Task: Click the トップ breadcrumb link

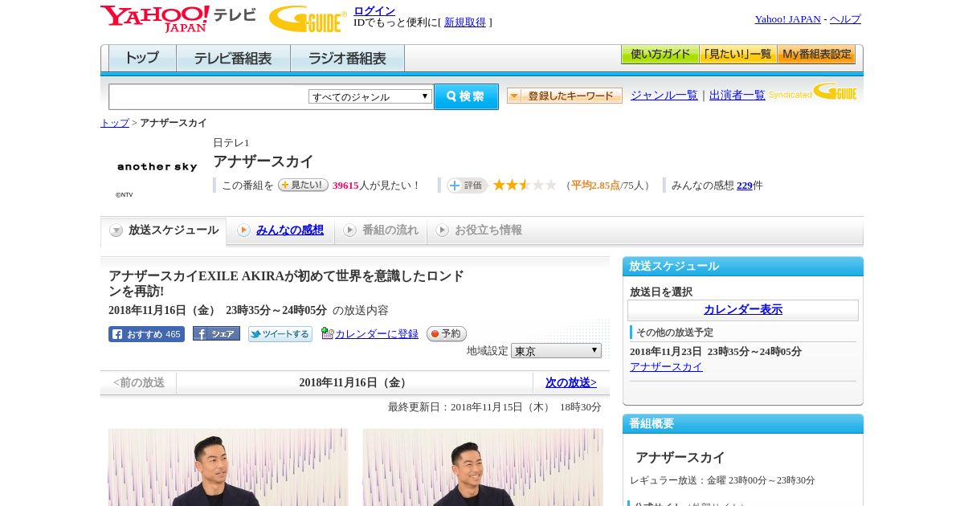Action: click(115, 123)
